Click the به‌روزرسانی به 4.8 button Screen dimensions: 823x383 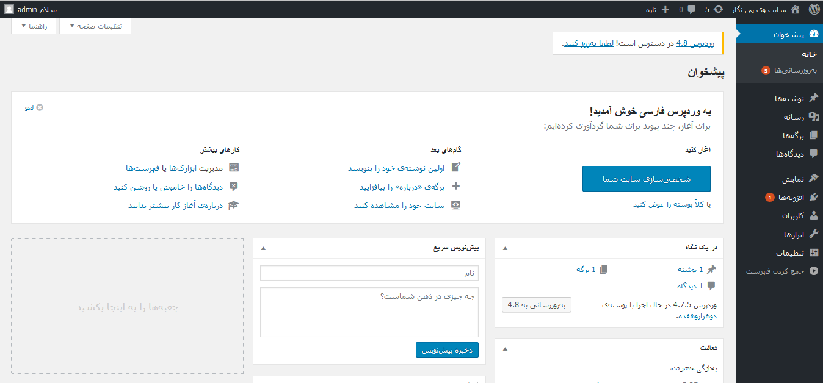pyautogui.click(x=537, y=305)
